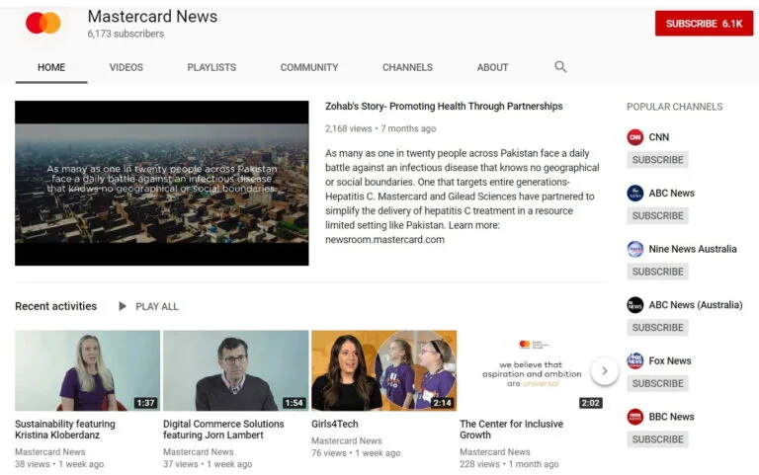Viewport: 759px width, 475px height.
Task: Open Zohab's Story video title link
Action: (444, 107)
